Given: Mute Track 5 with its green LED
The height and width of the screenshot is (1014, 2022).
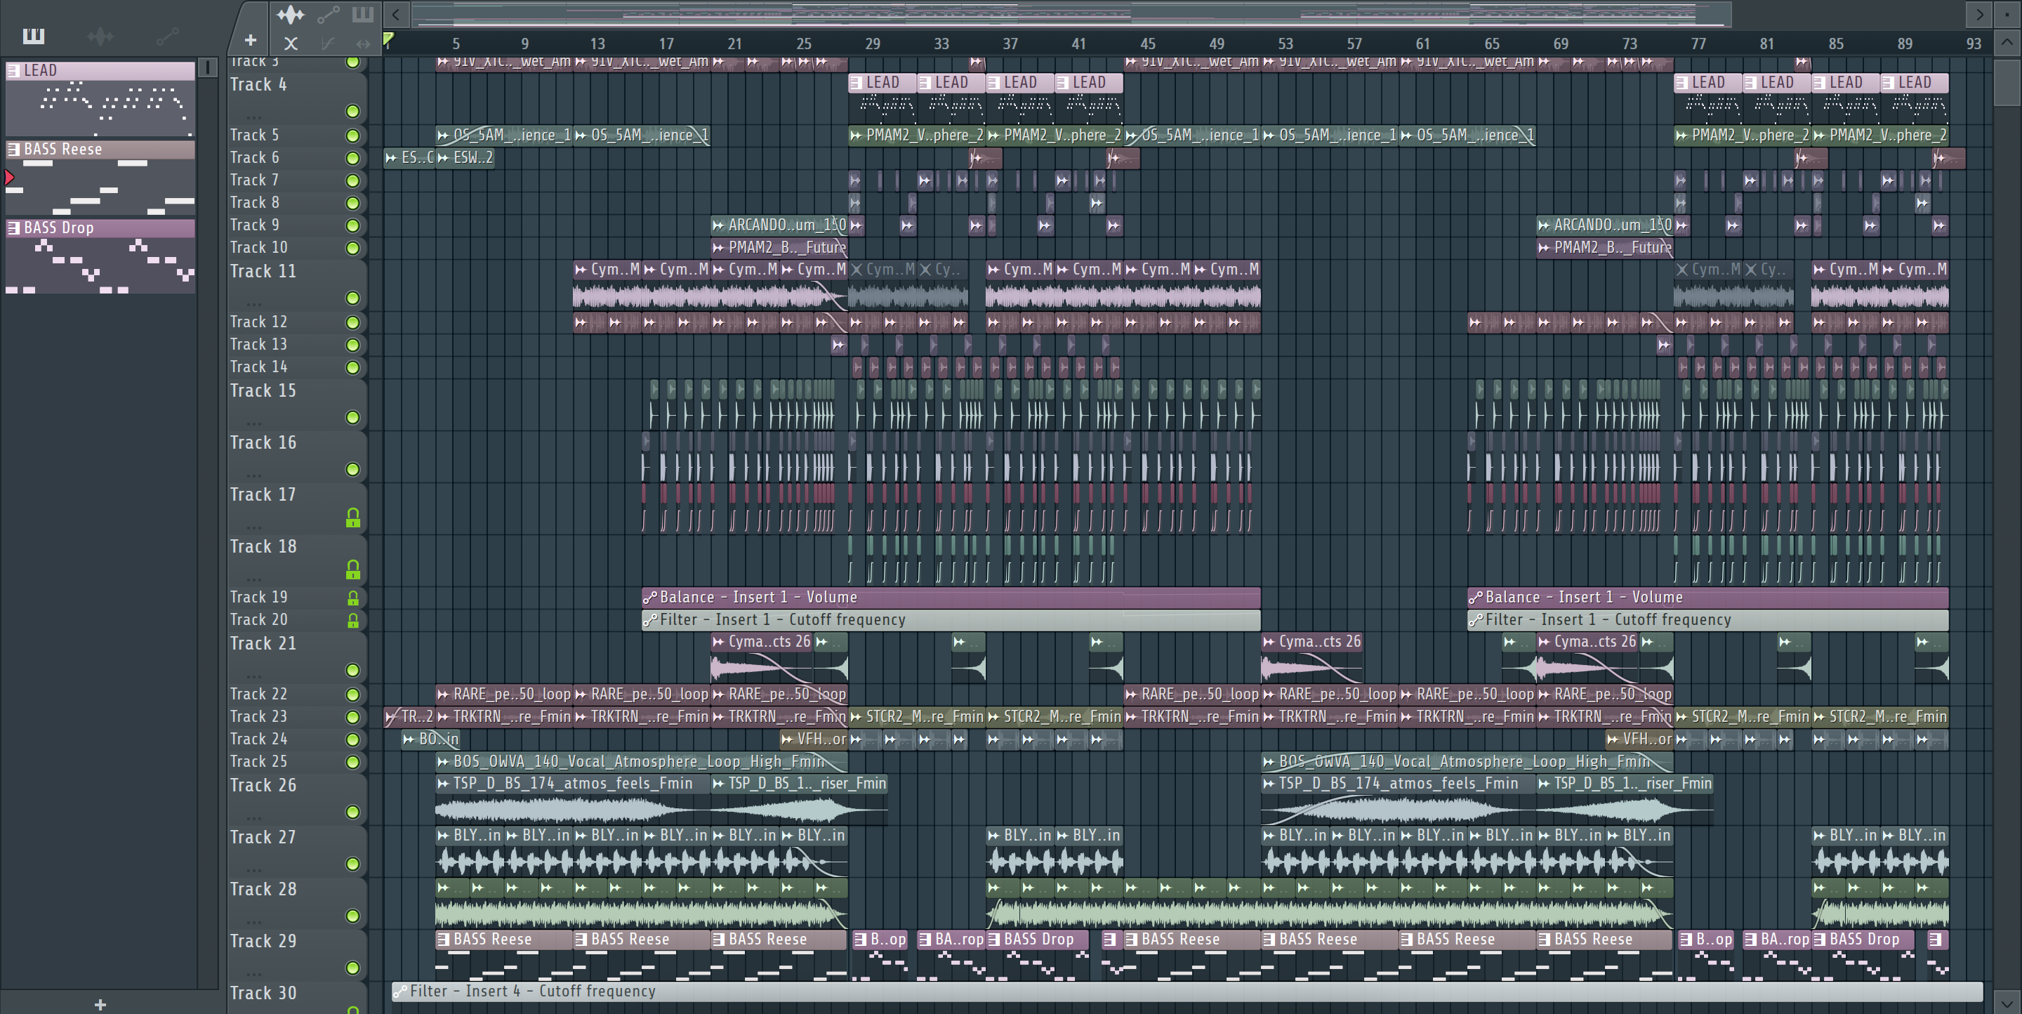Looking at the screenshot, I should [353, 136].
